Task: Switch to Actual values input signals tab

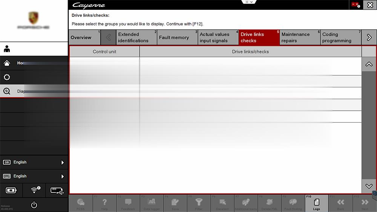Action: 218,37
